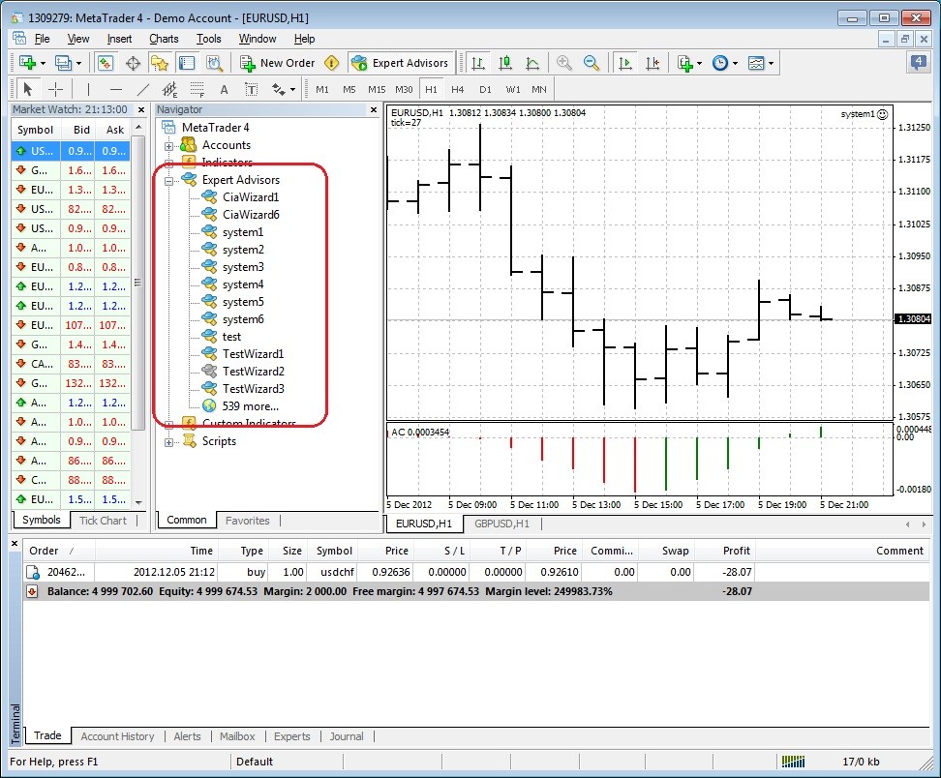Expand the Accounts tree node
Screen dimensions: 941x778
[168, 146]
